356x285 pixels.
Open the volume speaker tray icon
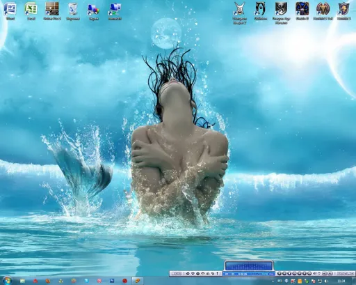pos(326,281)
